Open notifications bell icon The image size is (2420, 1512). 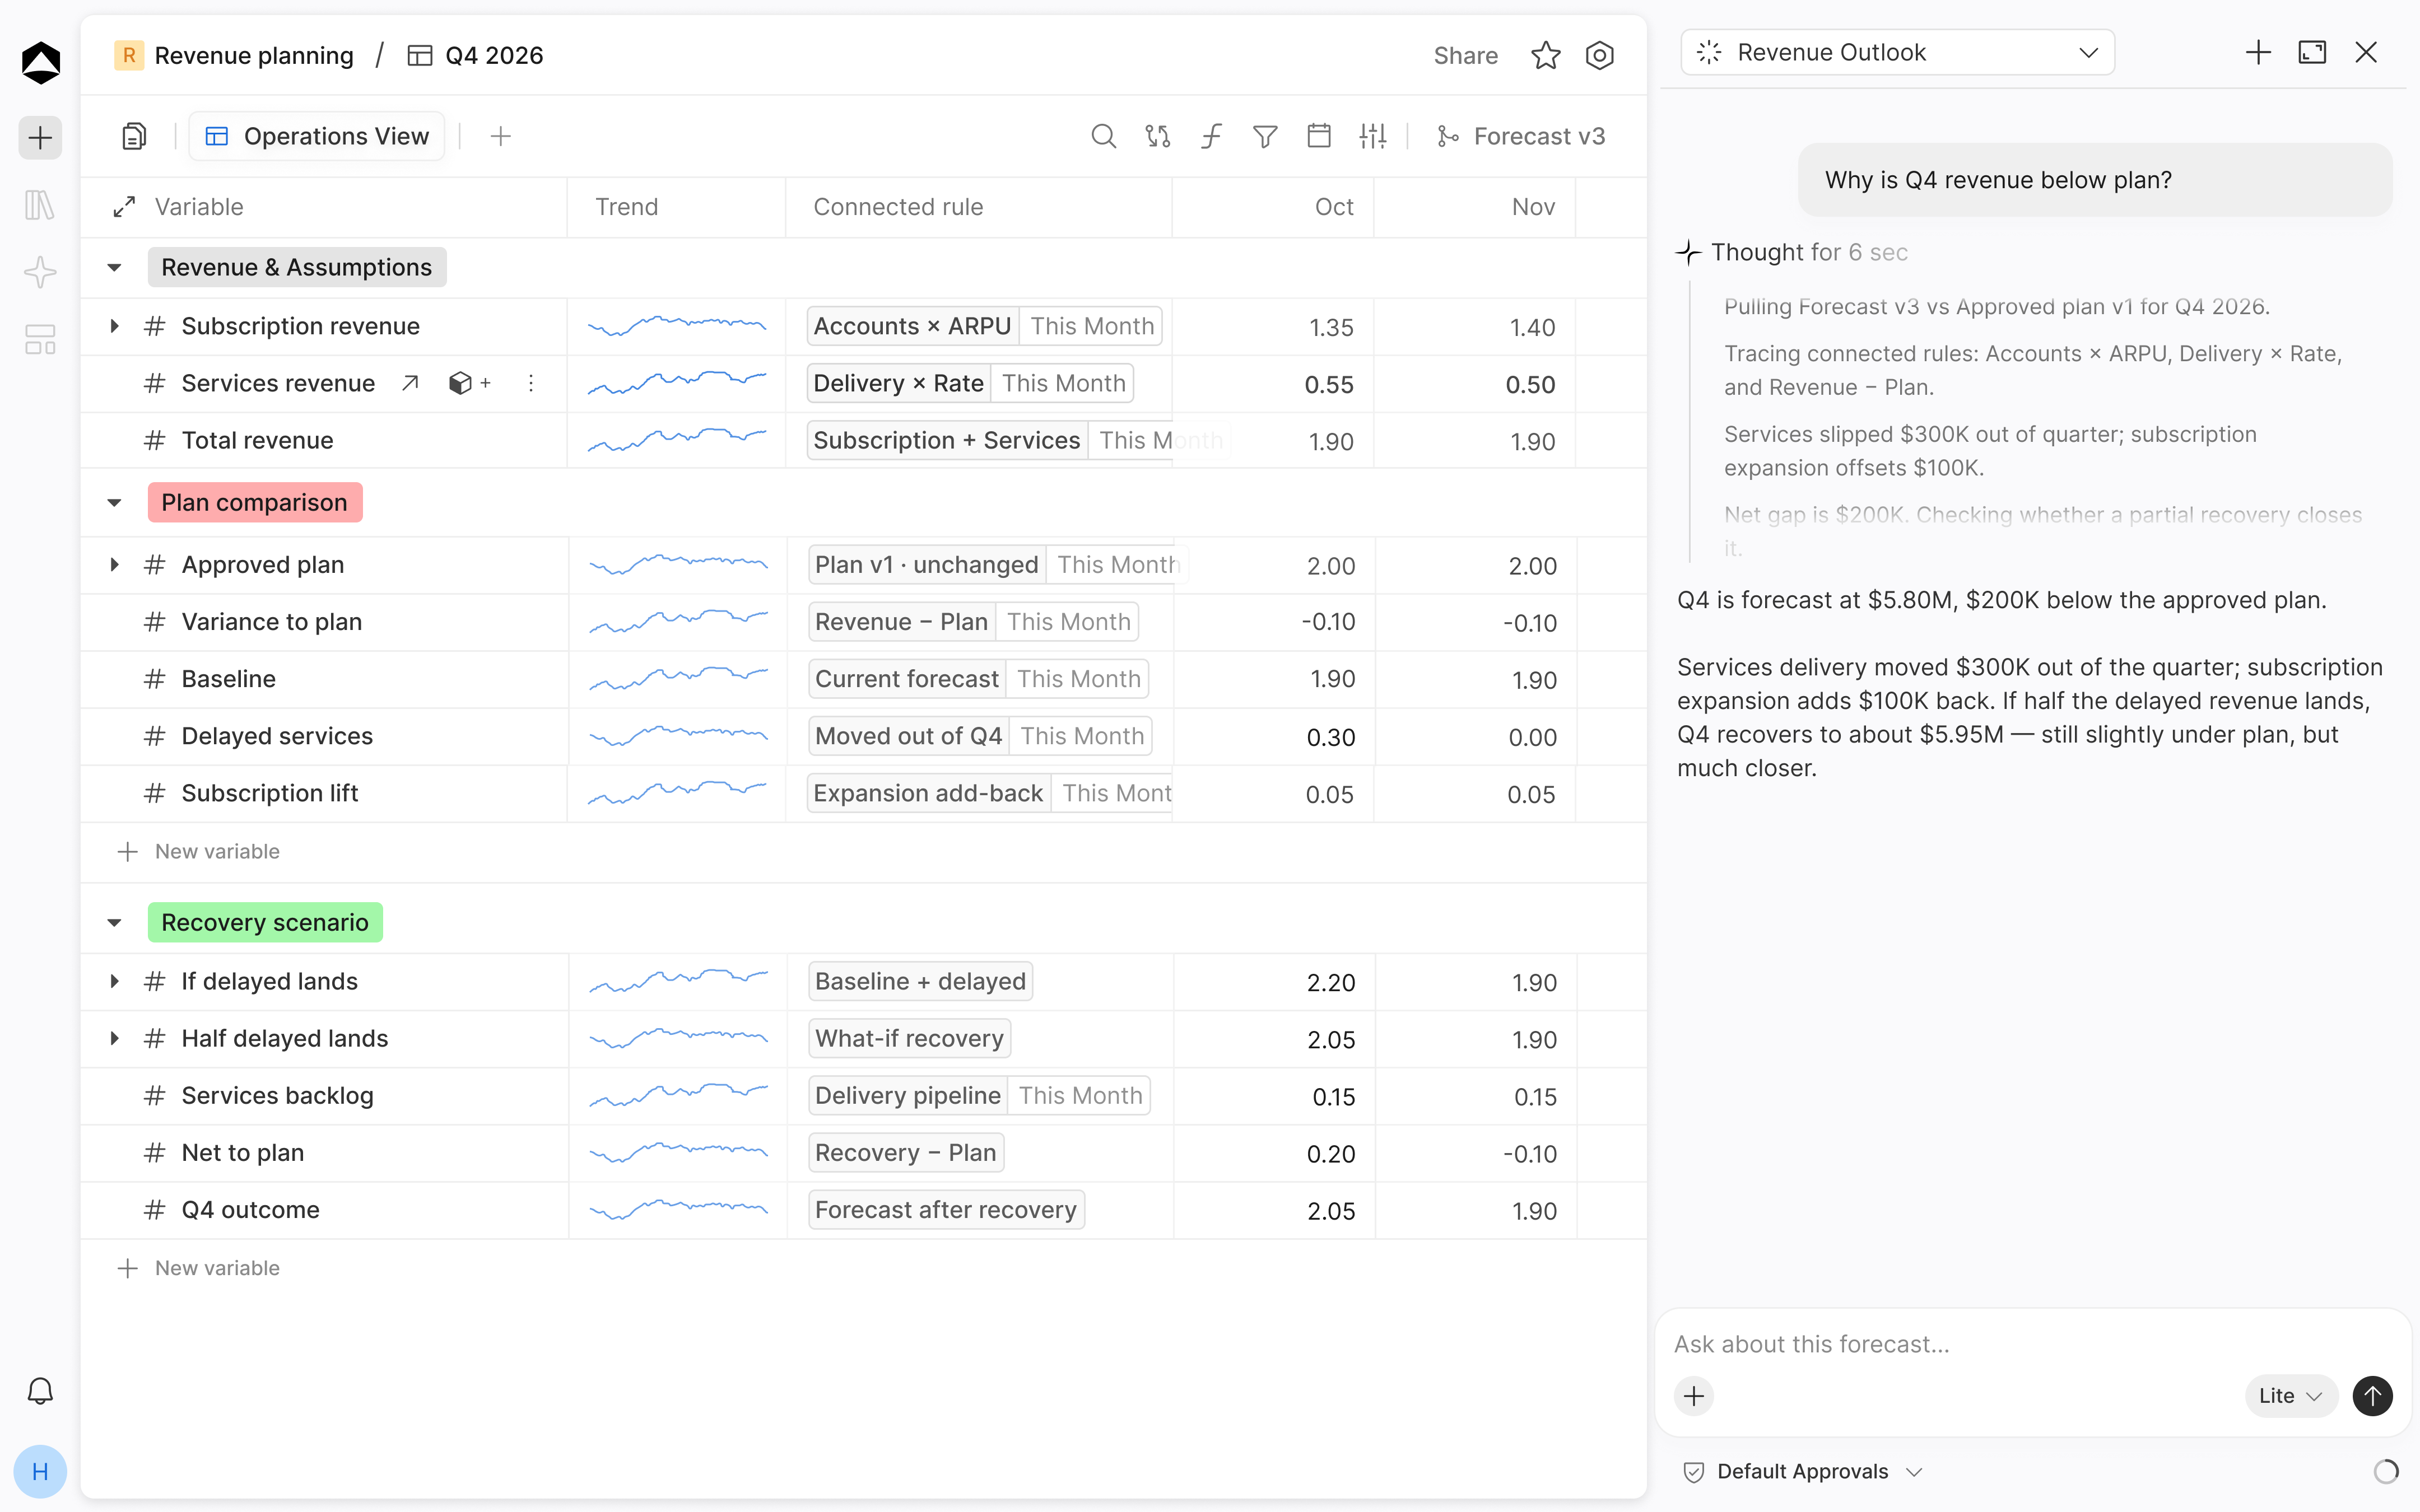(40, 1391)
